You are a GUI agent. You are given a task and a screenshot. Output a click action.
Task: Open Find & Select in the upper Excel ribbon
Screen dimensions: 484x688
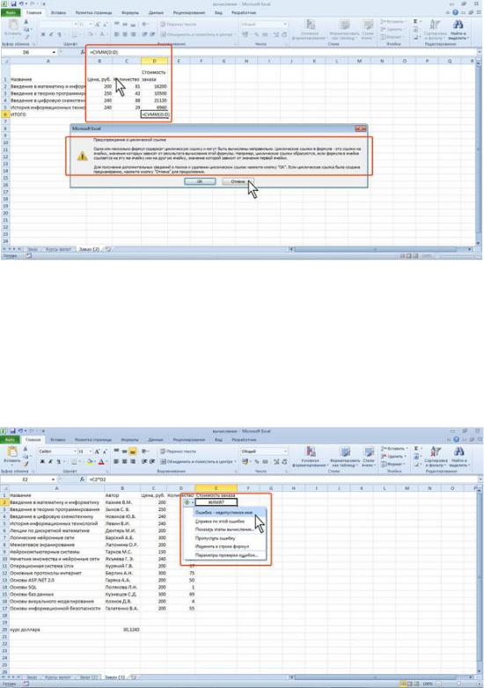pyautogui.click(x=458, y=29)
